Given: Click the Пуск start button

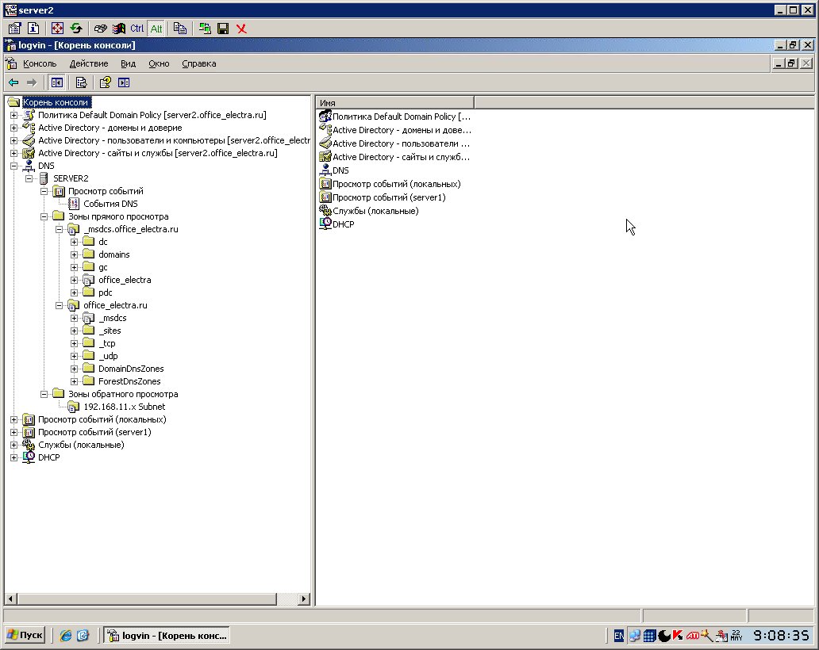Looking at the screenshot, I should pyautogui.click(x=25, y=635).
